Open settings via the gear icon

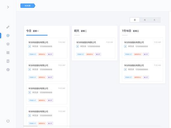pyautogui.click(x=8, y=70)
